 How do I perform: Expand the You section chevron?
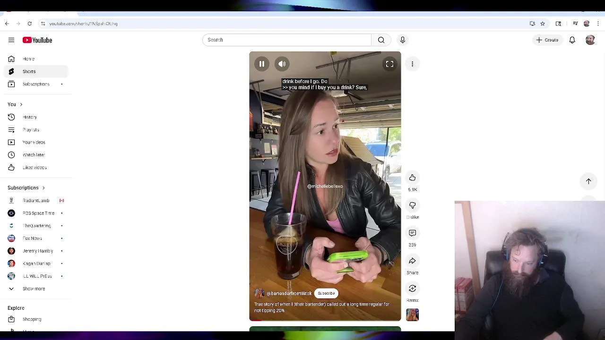point(21,104)
